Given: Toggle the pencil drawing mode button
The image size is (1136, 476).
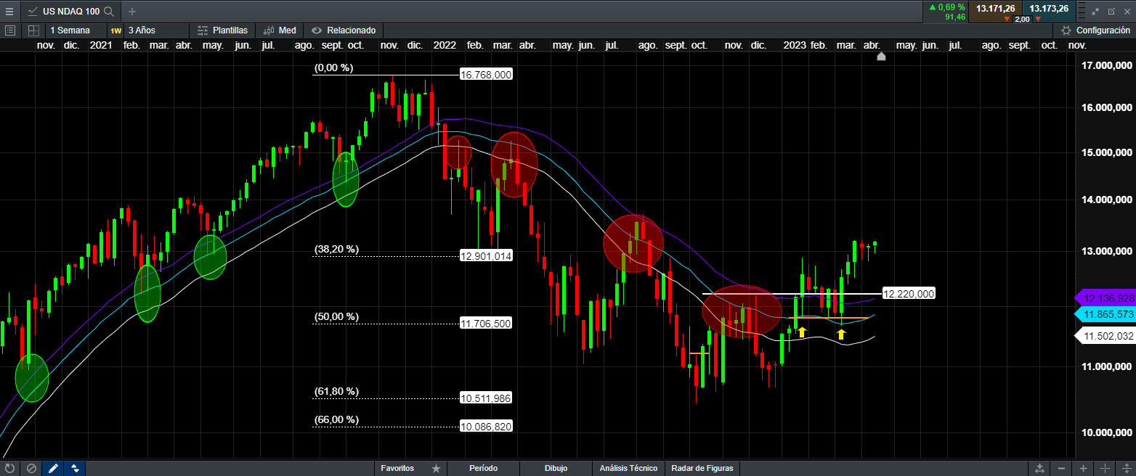Looking at the screenshot, I should click(x=53, y=468).
